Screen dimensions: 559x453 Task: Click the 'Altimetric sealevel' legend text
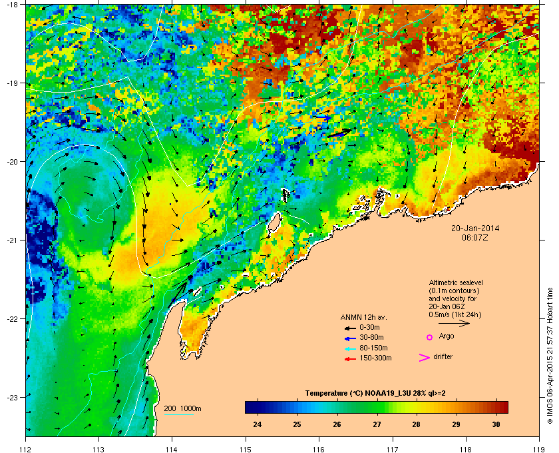tap(456, 282)
